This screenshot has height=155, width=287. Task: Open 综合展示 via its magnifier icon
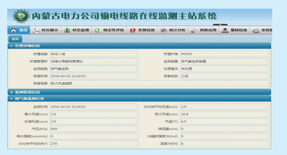(36, 30)
